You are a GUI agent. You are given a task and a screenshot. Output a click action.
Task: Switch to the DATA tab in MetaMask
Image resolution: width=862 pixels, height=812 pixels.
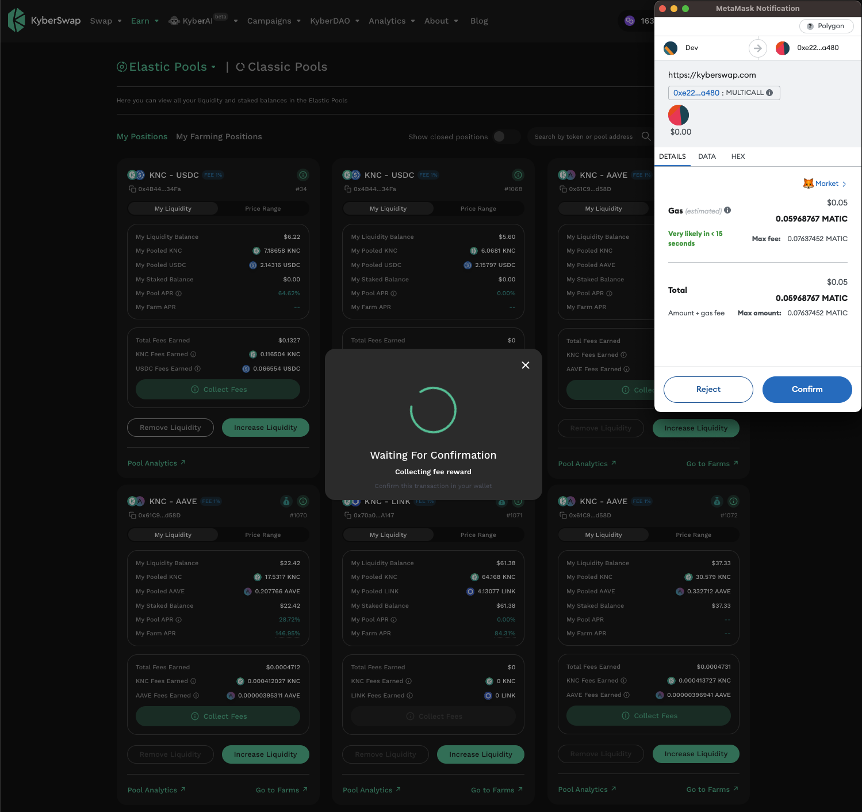[707, 157]
